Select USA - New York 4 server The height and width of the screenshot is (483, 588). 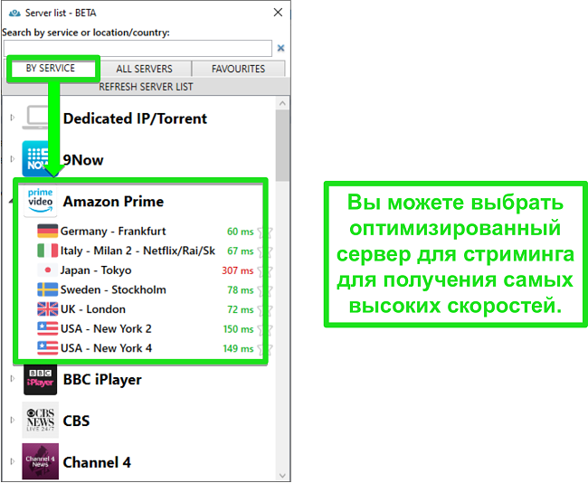pos(106,348)
